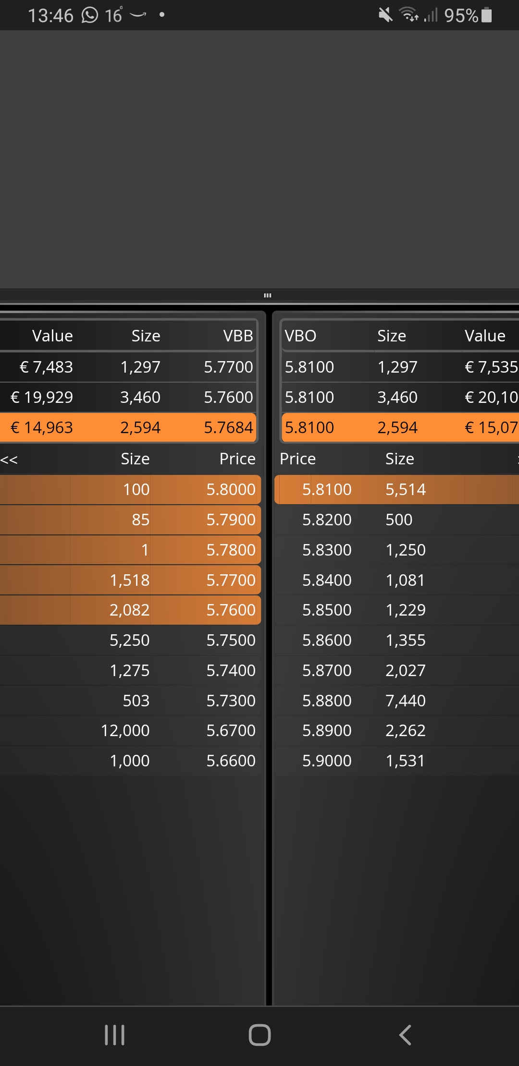
Task: Select the highlighted VBB row priced 5.7684
Action: (128, 427)
